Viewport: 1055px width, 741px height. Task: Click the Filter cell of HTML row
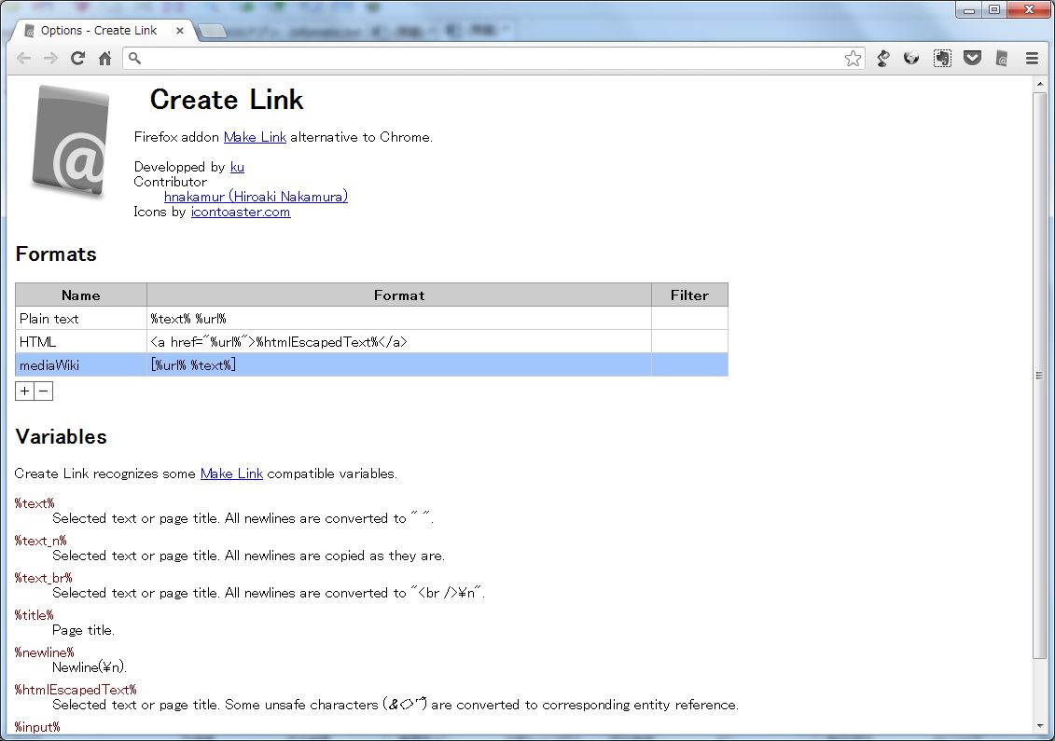[689, 341]
